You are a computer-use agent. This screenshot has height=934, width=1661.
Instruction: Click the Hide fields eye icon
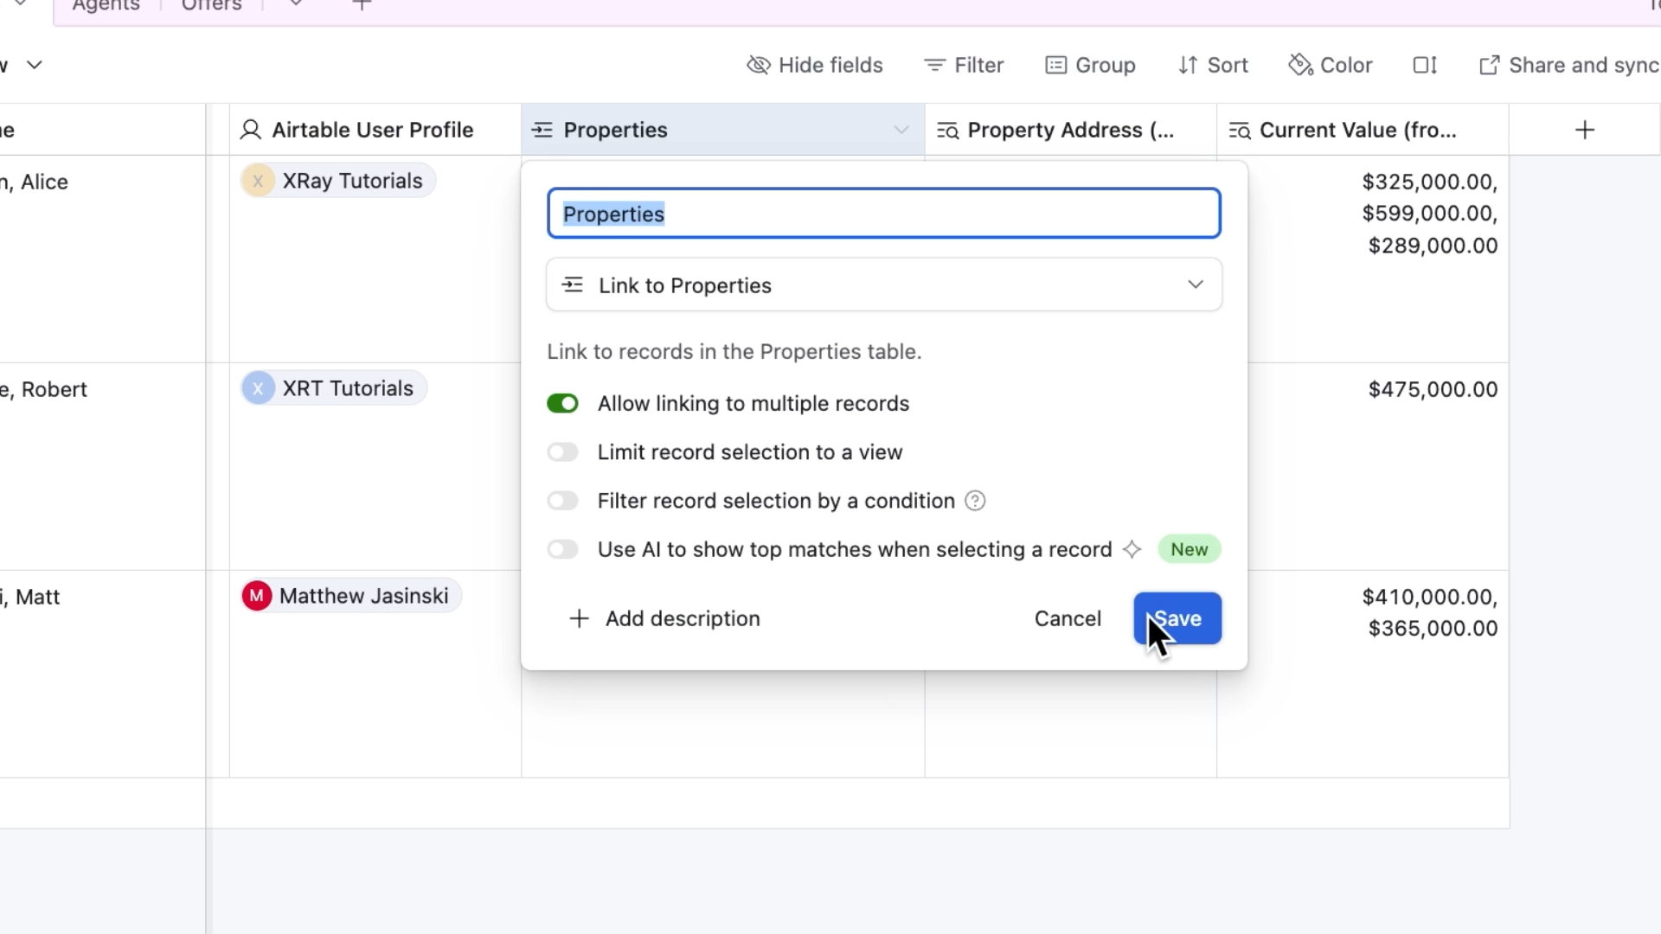758,66
